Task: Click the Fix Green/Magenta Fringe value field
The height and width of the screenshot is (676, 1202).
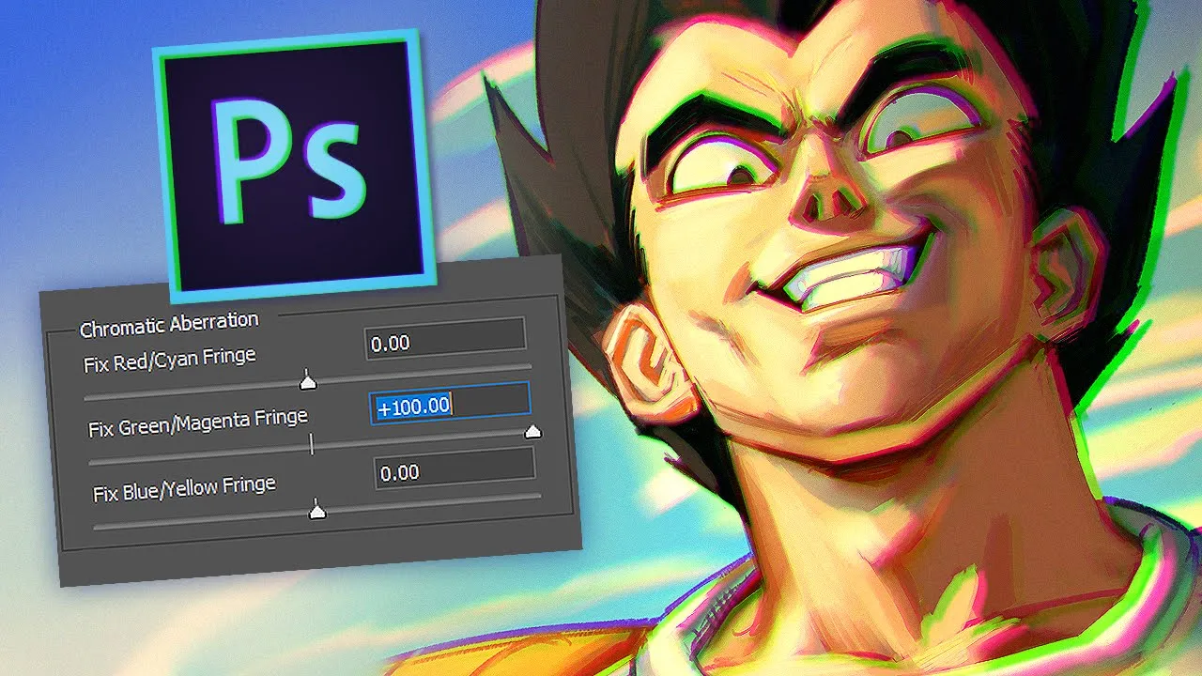Action: click(x=450, y=404)
